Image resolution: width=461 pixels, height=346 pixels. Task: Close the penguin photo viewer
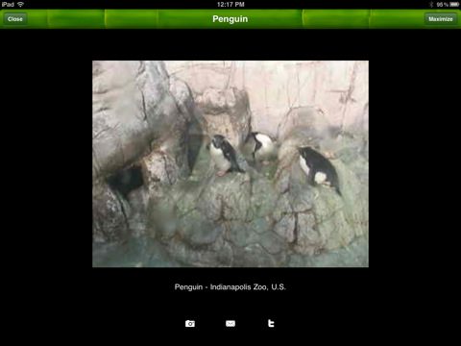pyautogui.click(x=15, y=19)
